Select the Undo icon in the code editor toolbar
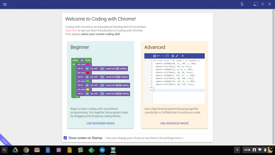Screen dimensions: 275x155 [x=159, y=56]
